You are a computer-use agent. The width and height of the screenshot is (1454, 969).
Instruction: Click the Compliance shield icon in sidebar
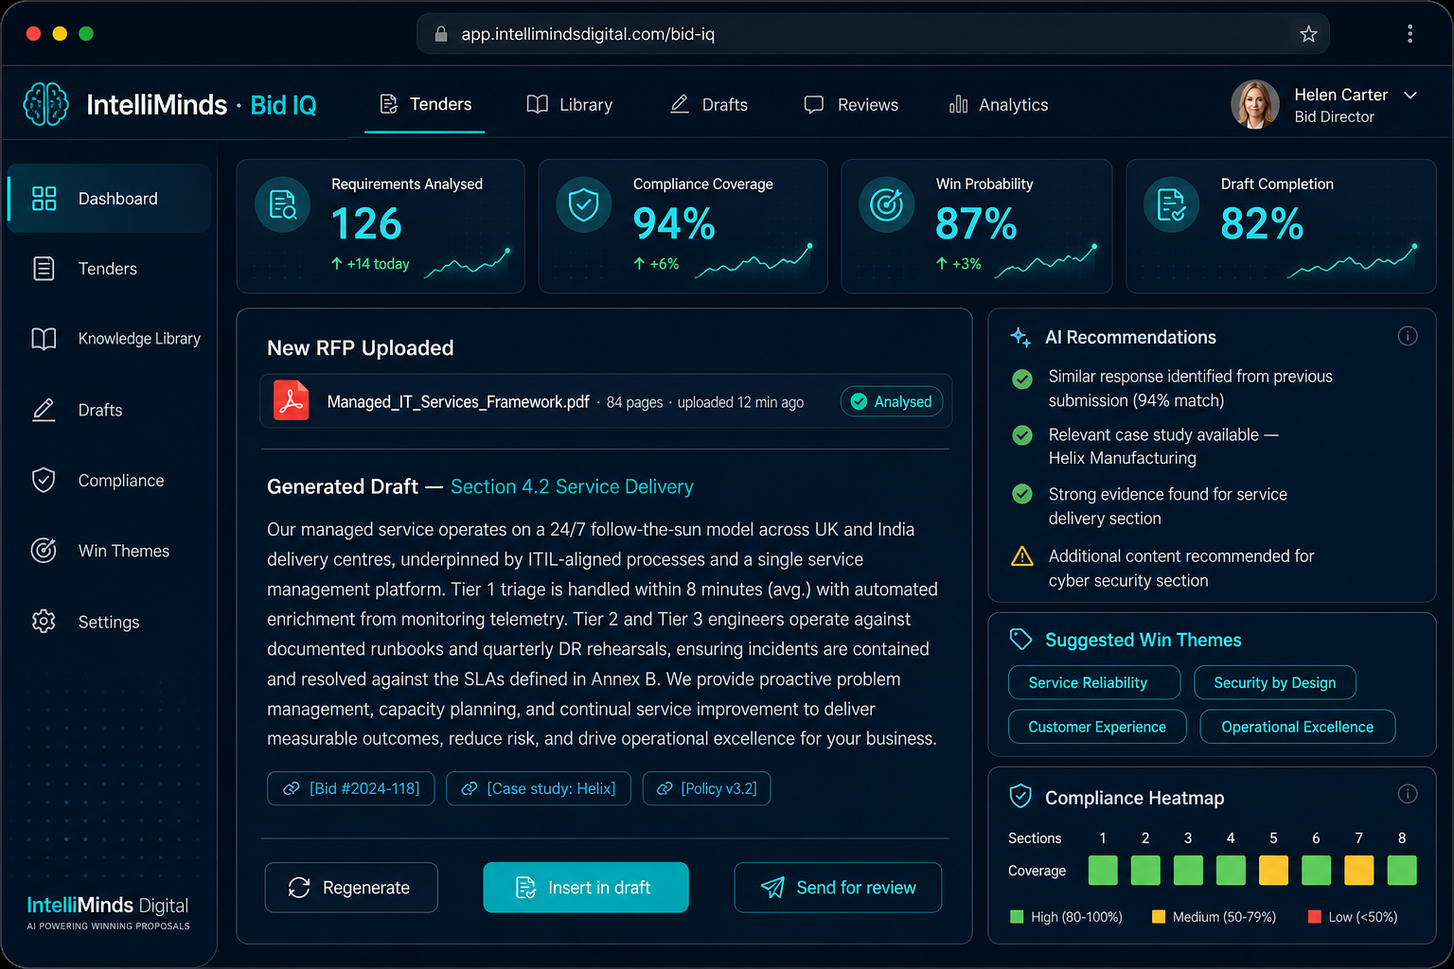tap(44, 481)
